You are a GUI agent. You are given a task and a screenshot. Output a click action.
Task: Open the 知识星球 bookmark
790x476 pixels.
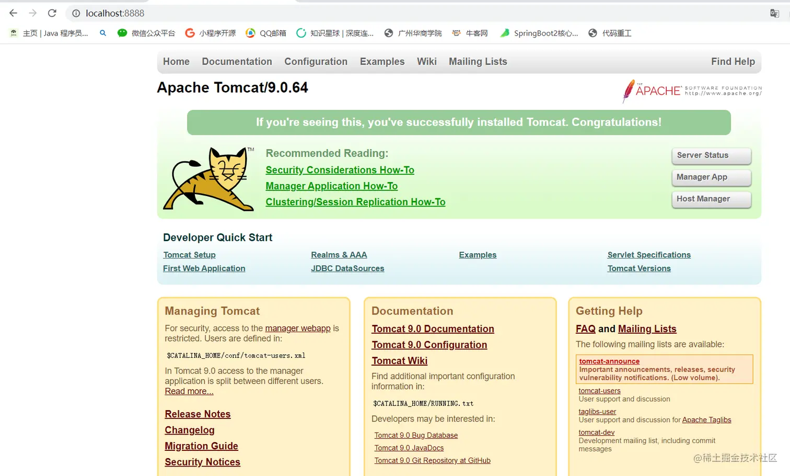335,33
